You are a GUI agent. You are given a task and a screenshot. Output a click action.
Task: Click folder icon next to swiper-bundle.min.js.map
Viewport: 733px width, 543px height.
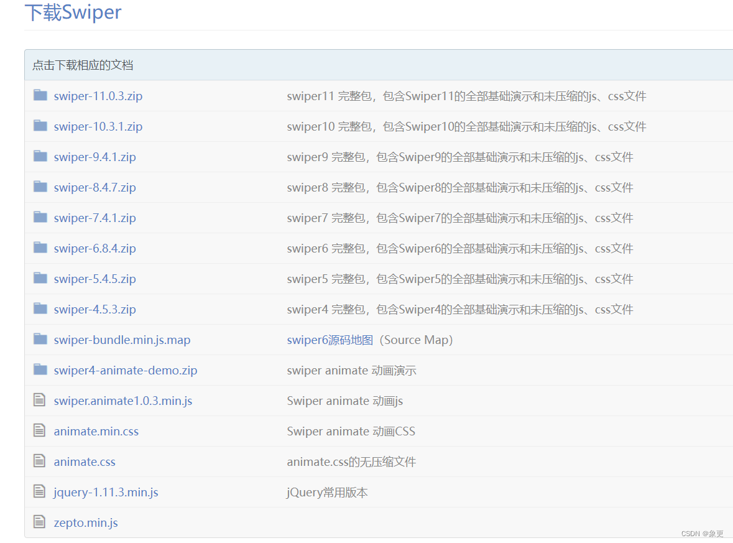pos(40,339)
